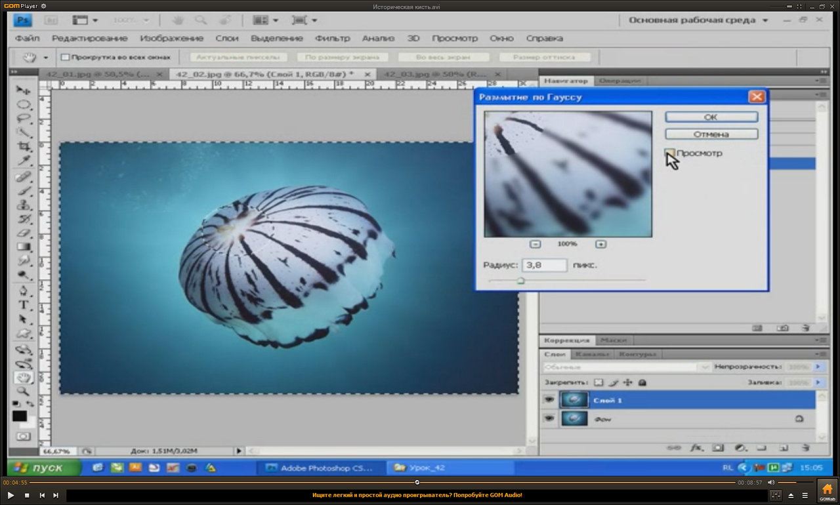
Task: Select the Eyedropper tool
Action: coord(24,161)
